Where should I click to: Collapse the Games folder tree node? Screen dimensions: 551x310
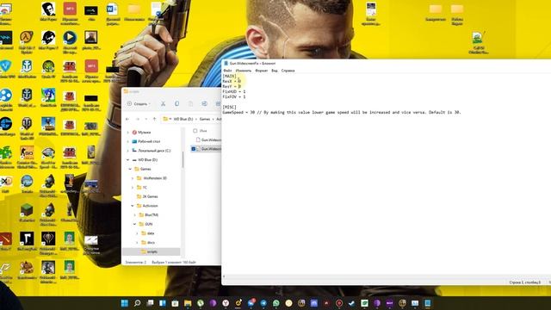(x=130, y=169)
